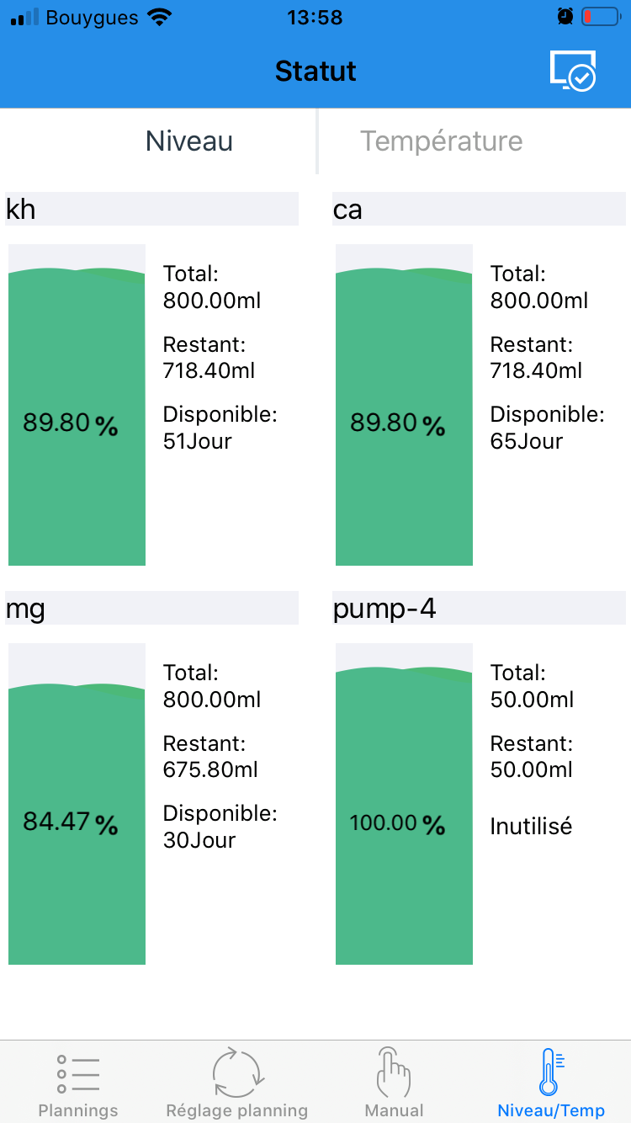
Task: Switch to the Température tab
Action: (442, 141)
